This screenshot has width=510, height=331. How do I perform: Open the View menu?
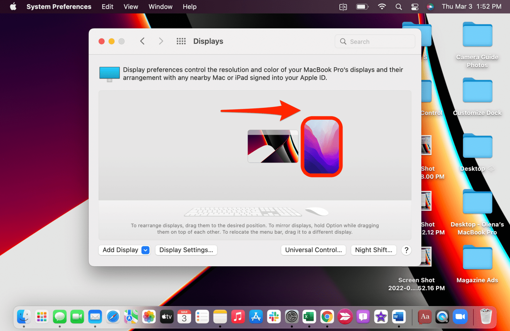click(131, 7)
